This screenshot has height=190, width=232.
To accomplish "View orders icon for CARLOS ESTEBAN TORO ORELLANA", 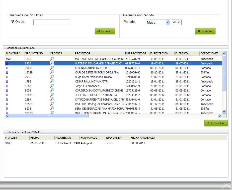I will pyautogui.click(x=52, y=72).
